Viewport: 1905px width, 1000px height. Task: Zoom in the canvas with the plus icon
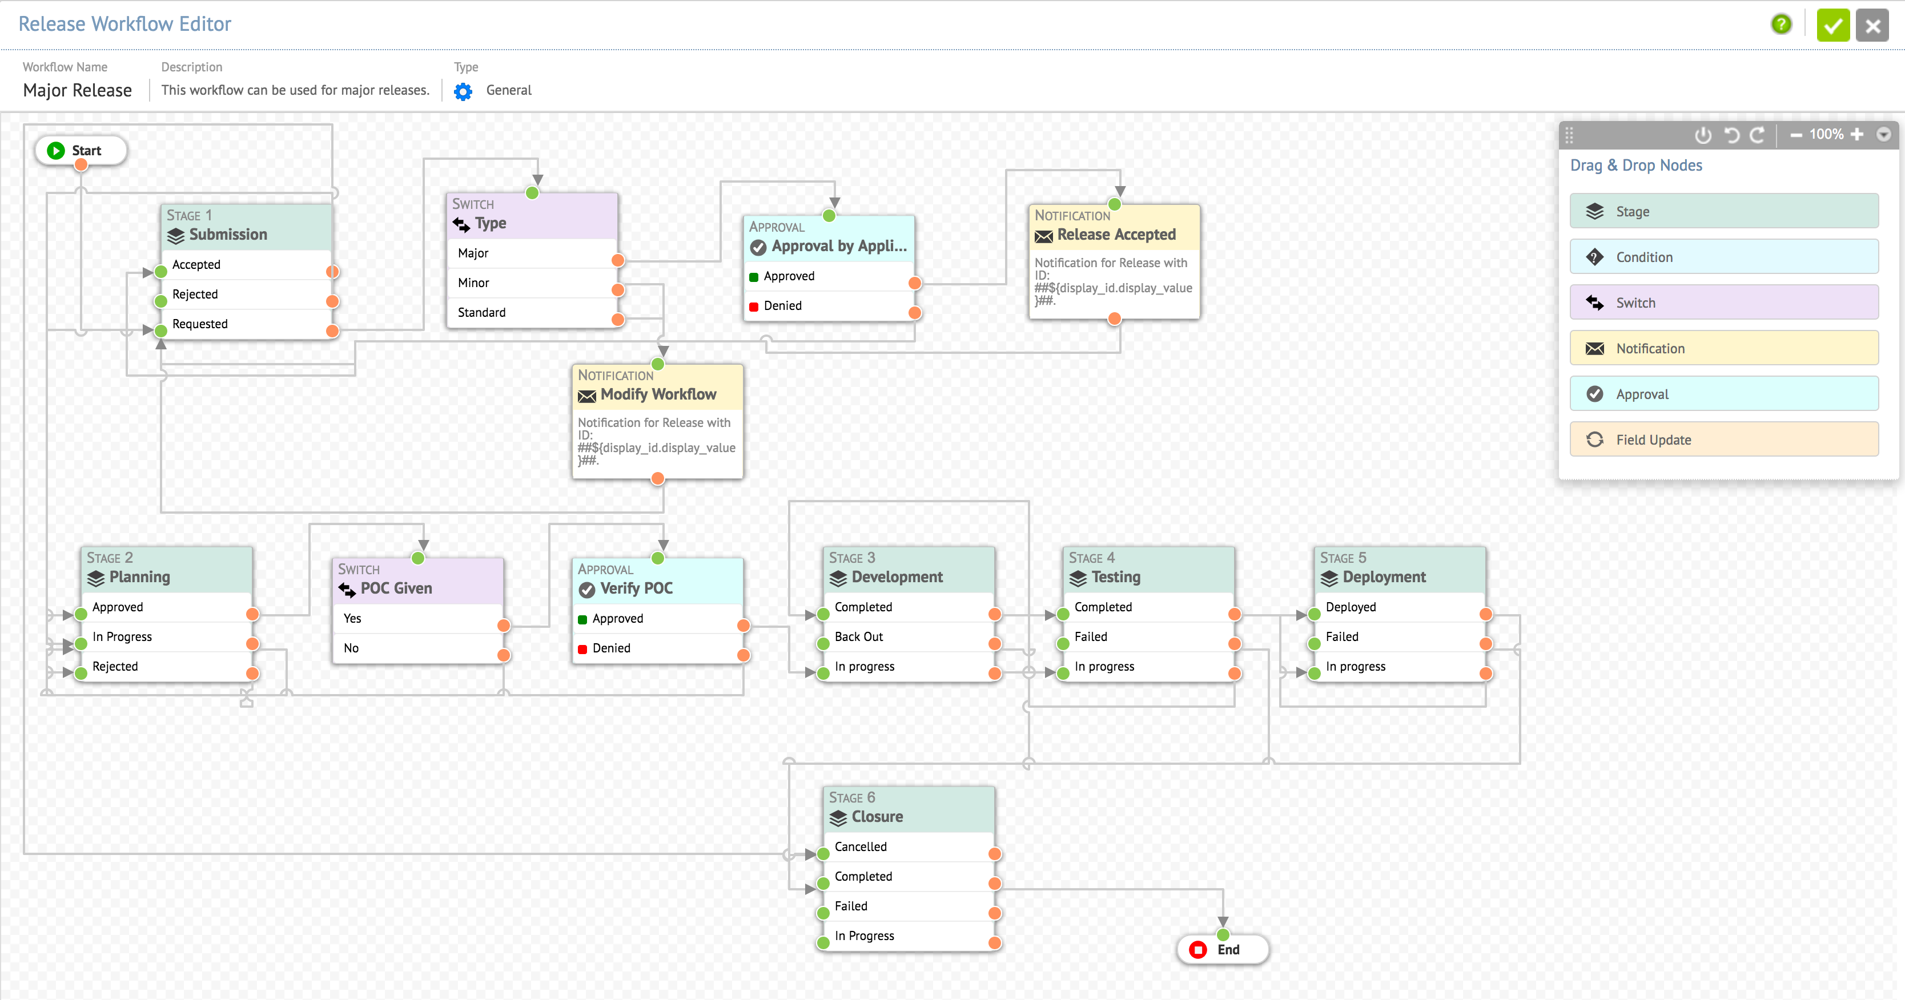tap(1857, 135)
